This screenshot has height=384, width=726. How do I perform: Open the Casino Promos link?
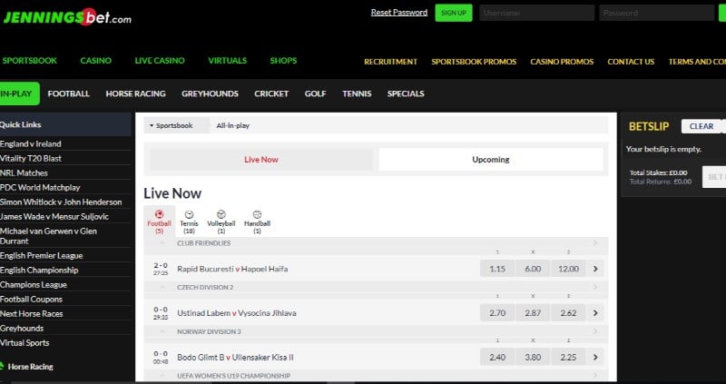(562, 62)
